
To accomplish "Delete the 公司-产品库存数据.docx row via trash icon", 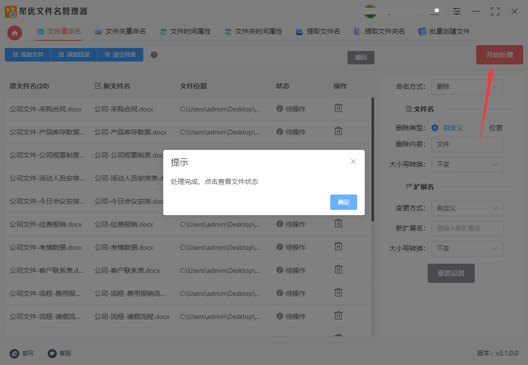I will click(x=338, y=131).
